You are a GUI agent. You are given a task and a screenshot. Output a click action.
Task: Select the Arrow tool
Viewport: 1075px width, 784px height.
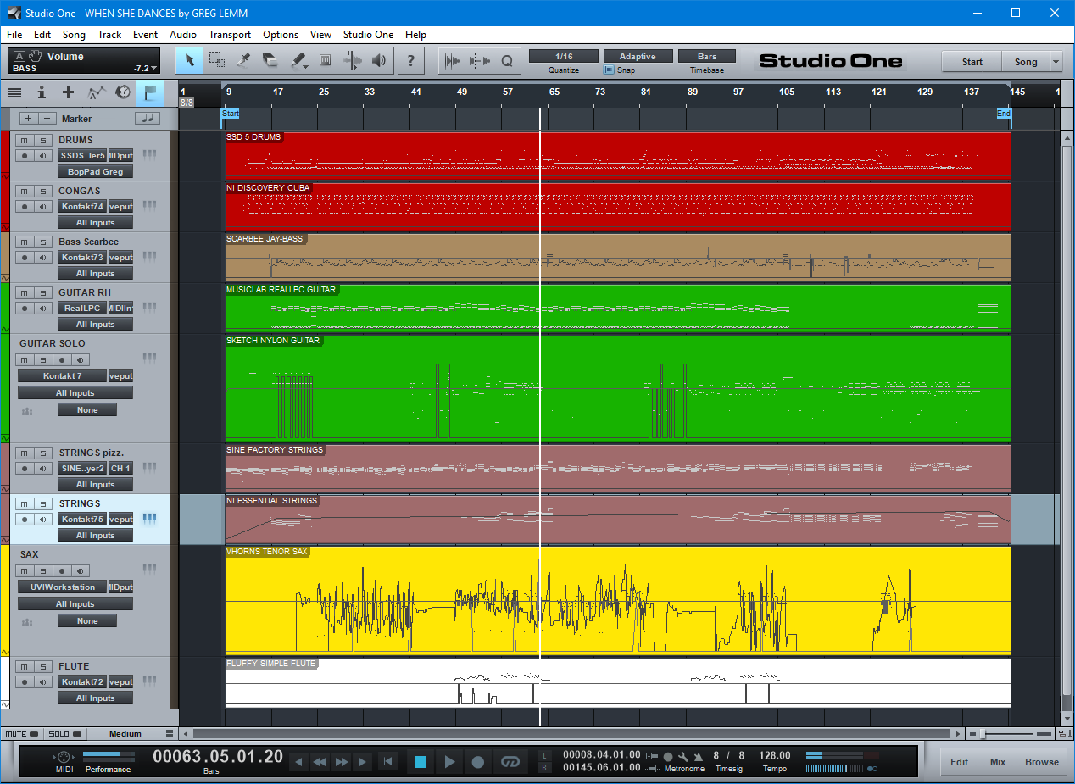(x=190, y=60)
